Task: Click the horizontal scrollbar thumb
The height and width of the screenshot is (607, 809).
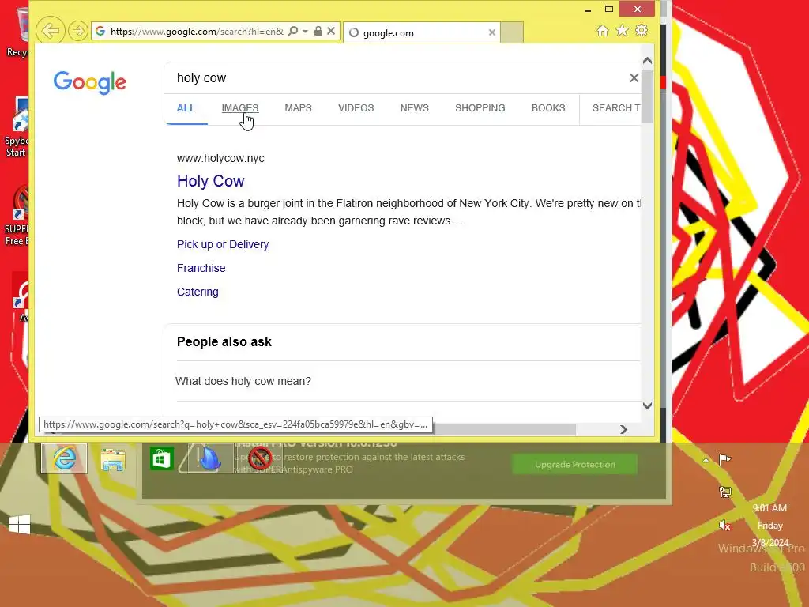Action: pos(504,429)
